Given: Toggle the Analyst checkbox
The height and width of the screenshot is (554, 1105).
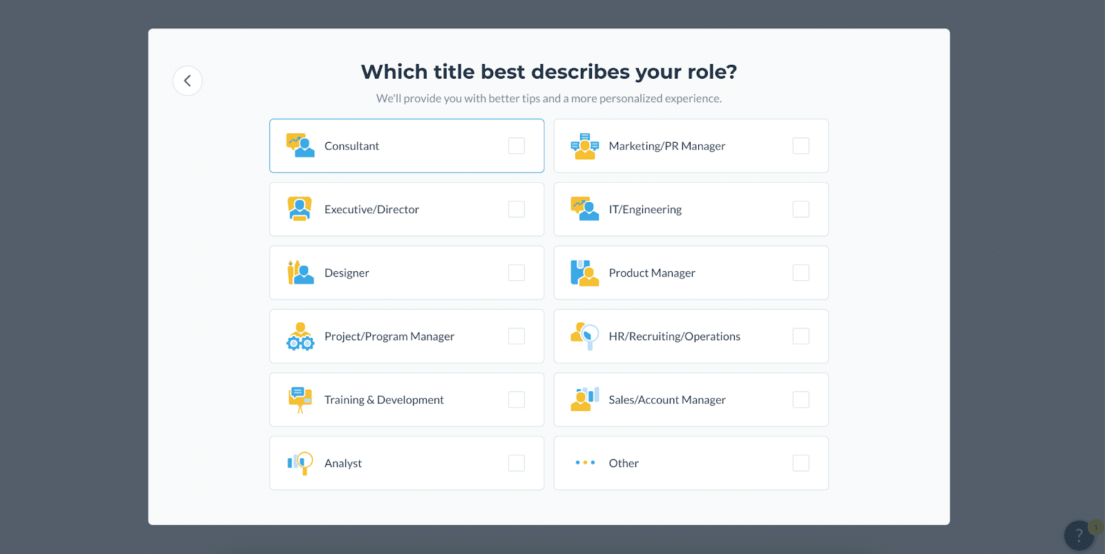Looking at the screenshot, I should pos(517,463).
